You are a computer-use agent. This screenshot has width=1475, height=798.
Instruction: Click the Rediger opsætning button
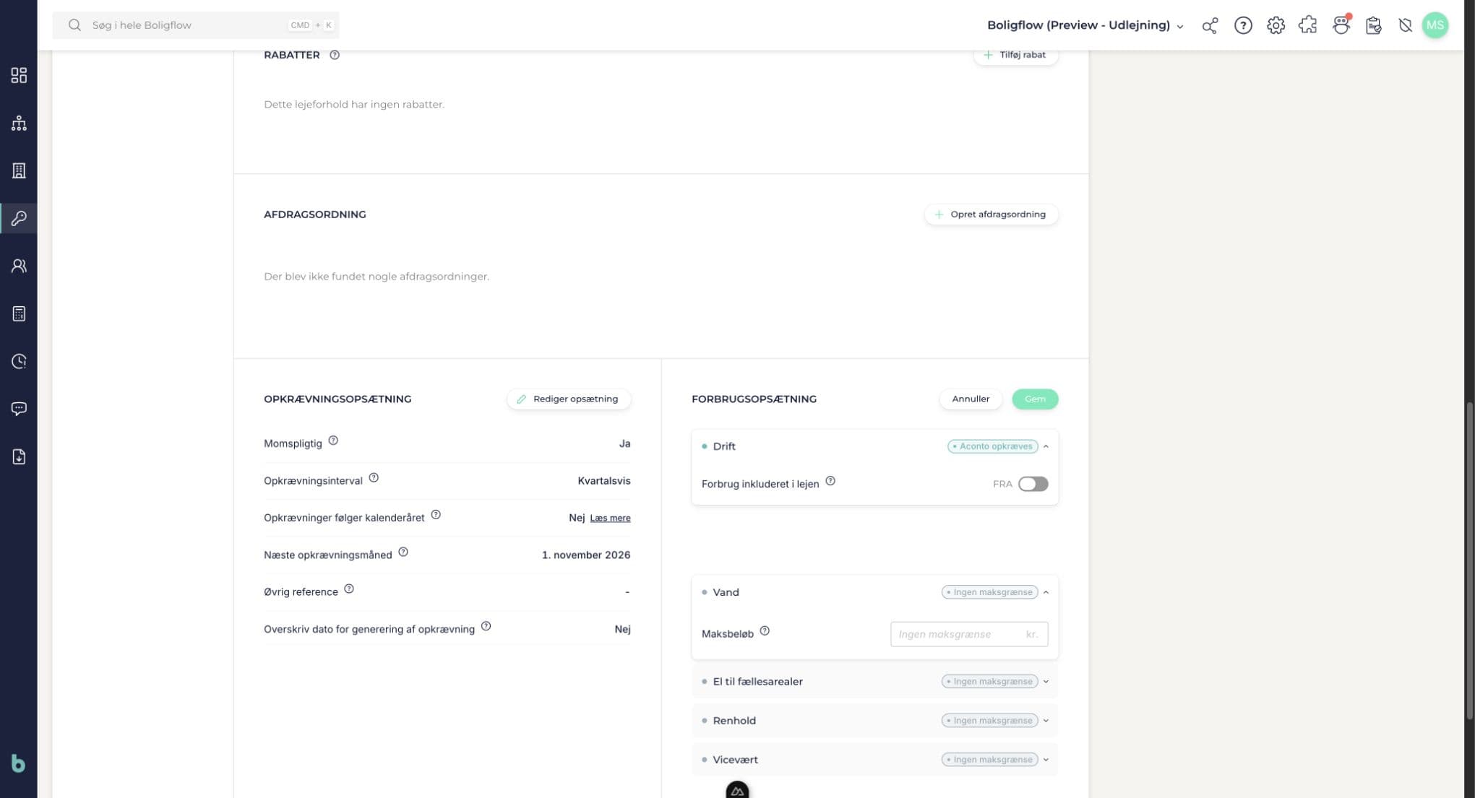point(569,399)
